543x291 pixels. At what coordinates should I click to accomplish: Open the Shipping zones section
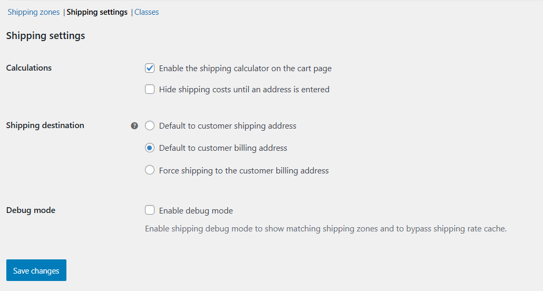pyautogui.click(x=34, y=12)
